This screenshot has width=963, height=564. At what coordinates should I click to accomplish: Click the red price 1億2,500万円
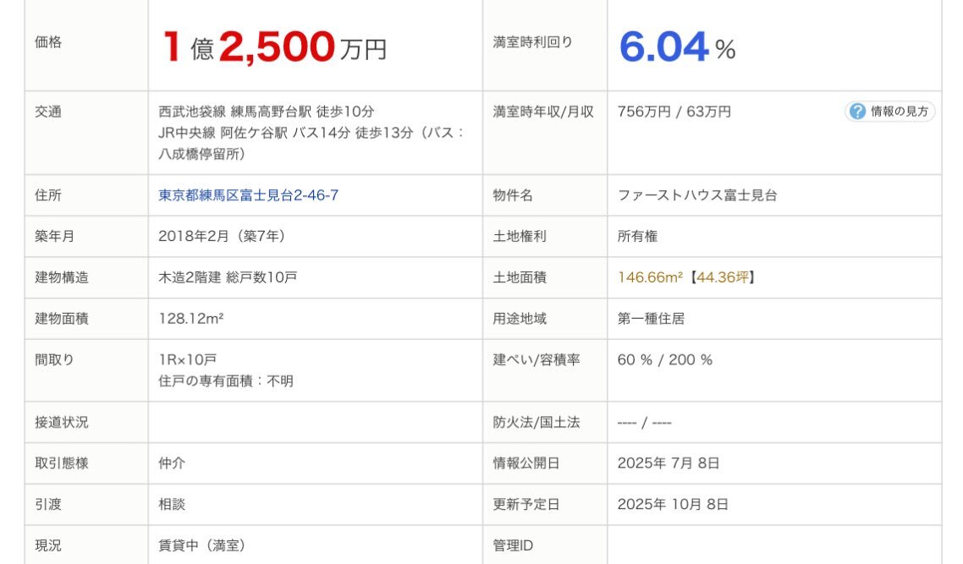[274, 48]
